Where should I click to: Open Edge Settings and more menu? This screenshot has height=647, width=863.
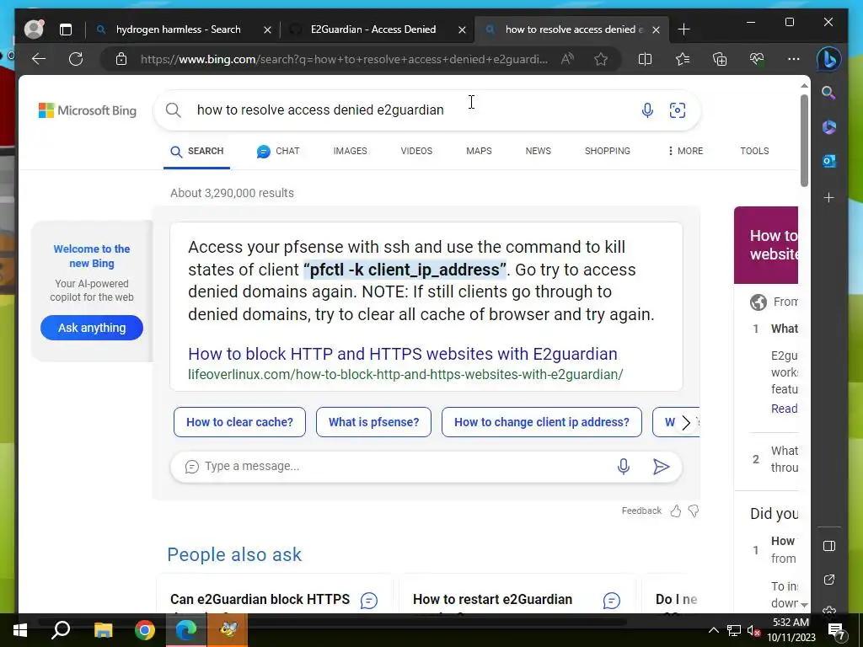(x=794, y=59)
